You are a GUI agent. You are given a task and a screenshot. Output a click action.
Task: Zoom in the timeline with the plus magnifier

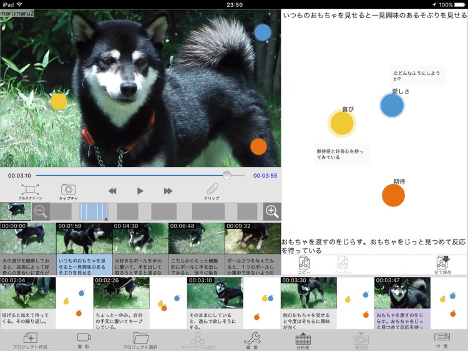coord(272,211)
